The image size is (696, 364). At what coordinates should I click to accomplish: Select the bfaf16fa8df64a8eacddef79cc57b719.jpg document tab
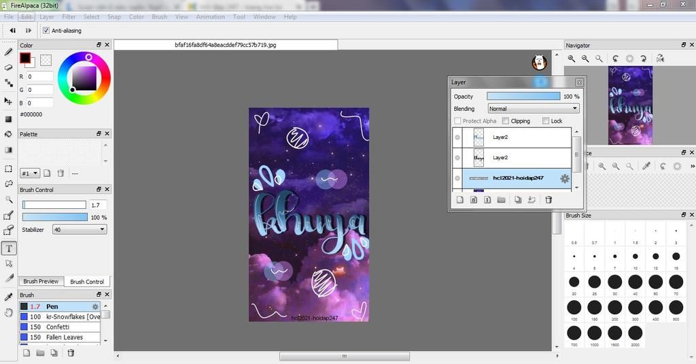tap(226, 45)
